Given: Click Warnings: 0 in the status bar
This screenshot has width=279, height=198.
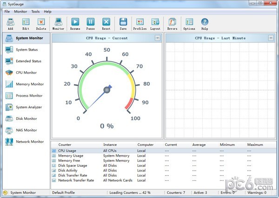Looking at the screenshot, I should (257, 193).
